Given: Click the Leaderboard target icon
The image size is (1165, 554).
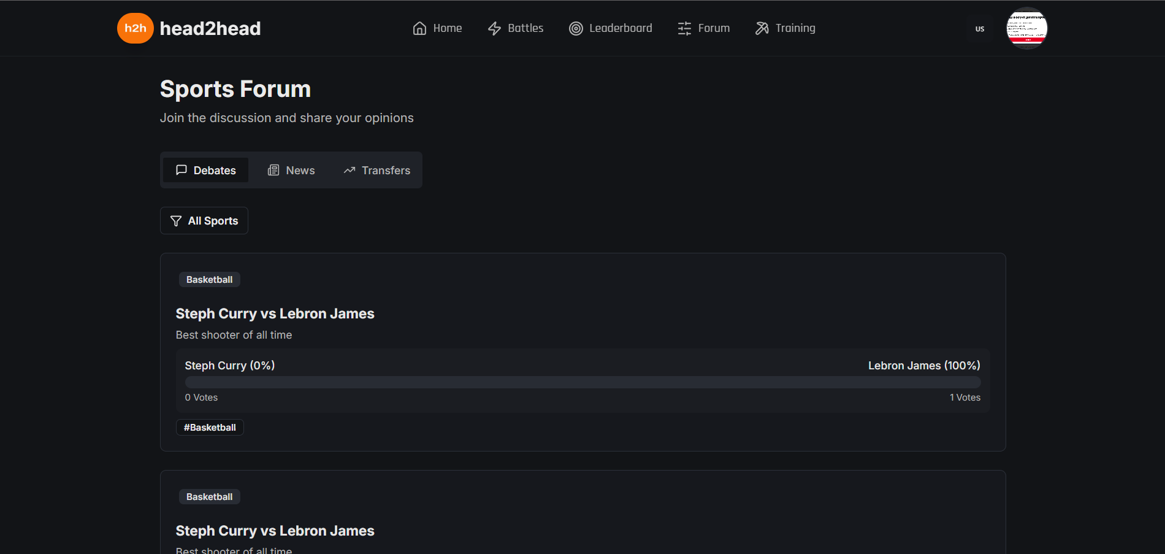Looking at the screenshot, I should pyautogui.click(x=576, y=28).
